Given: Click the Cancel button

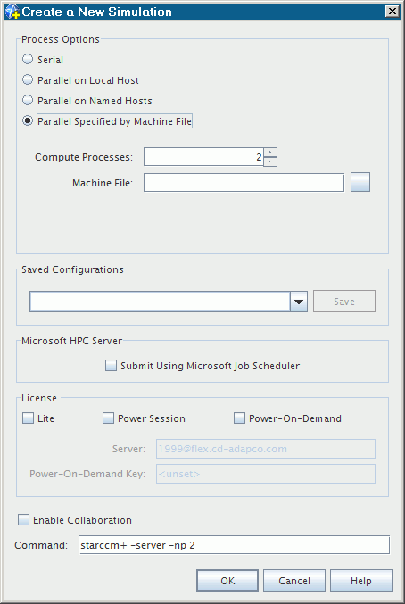Looking at the screenshot, I should pos(294,581).
